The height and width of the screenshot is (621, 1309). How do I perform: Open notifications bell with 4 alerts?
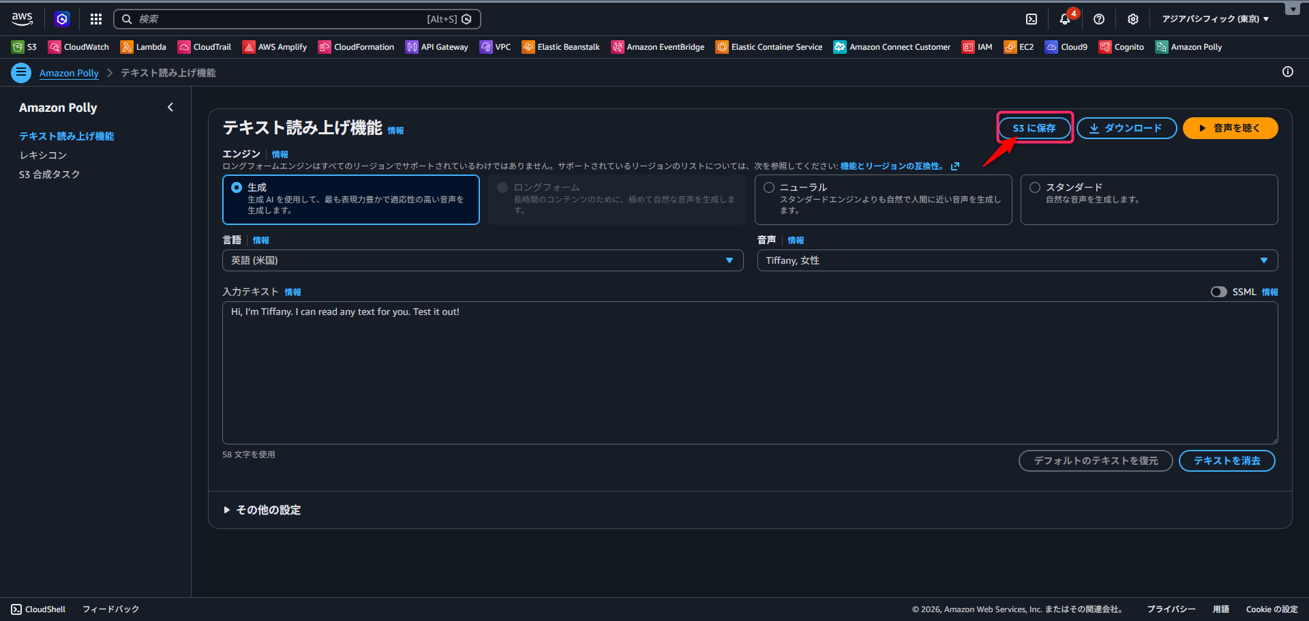point(1065,19)
